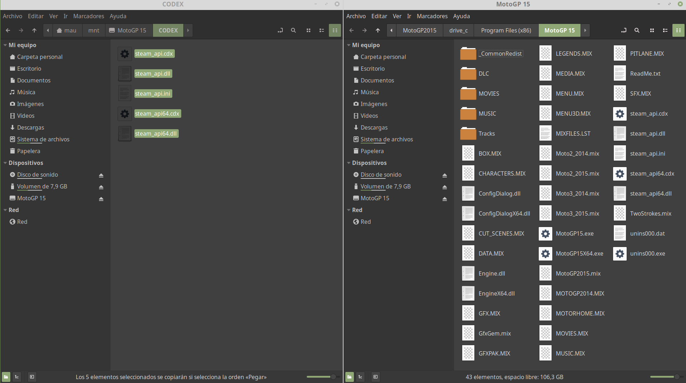Jump to MotoGP 15 in CODEX path bar

[128, 30]
